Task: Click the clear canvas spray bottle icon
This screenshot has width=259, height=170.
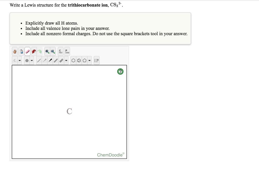Action: point(21,51)
